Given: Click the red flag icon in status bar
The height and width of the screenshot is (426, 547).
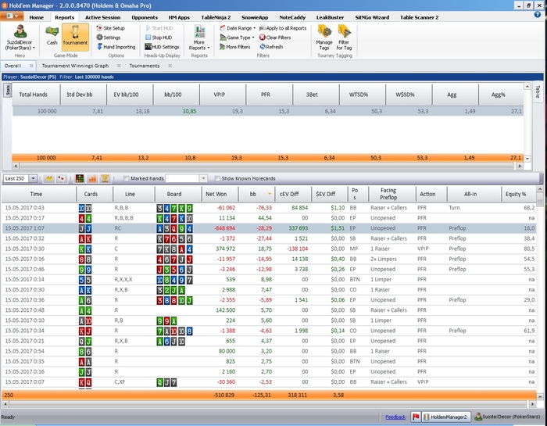Looking at the screenshot, I should [x=416, y=417].
